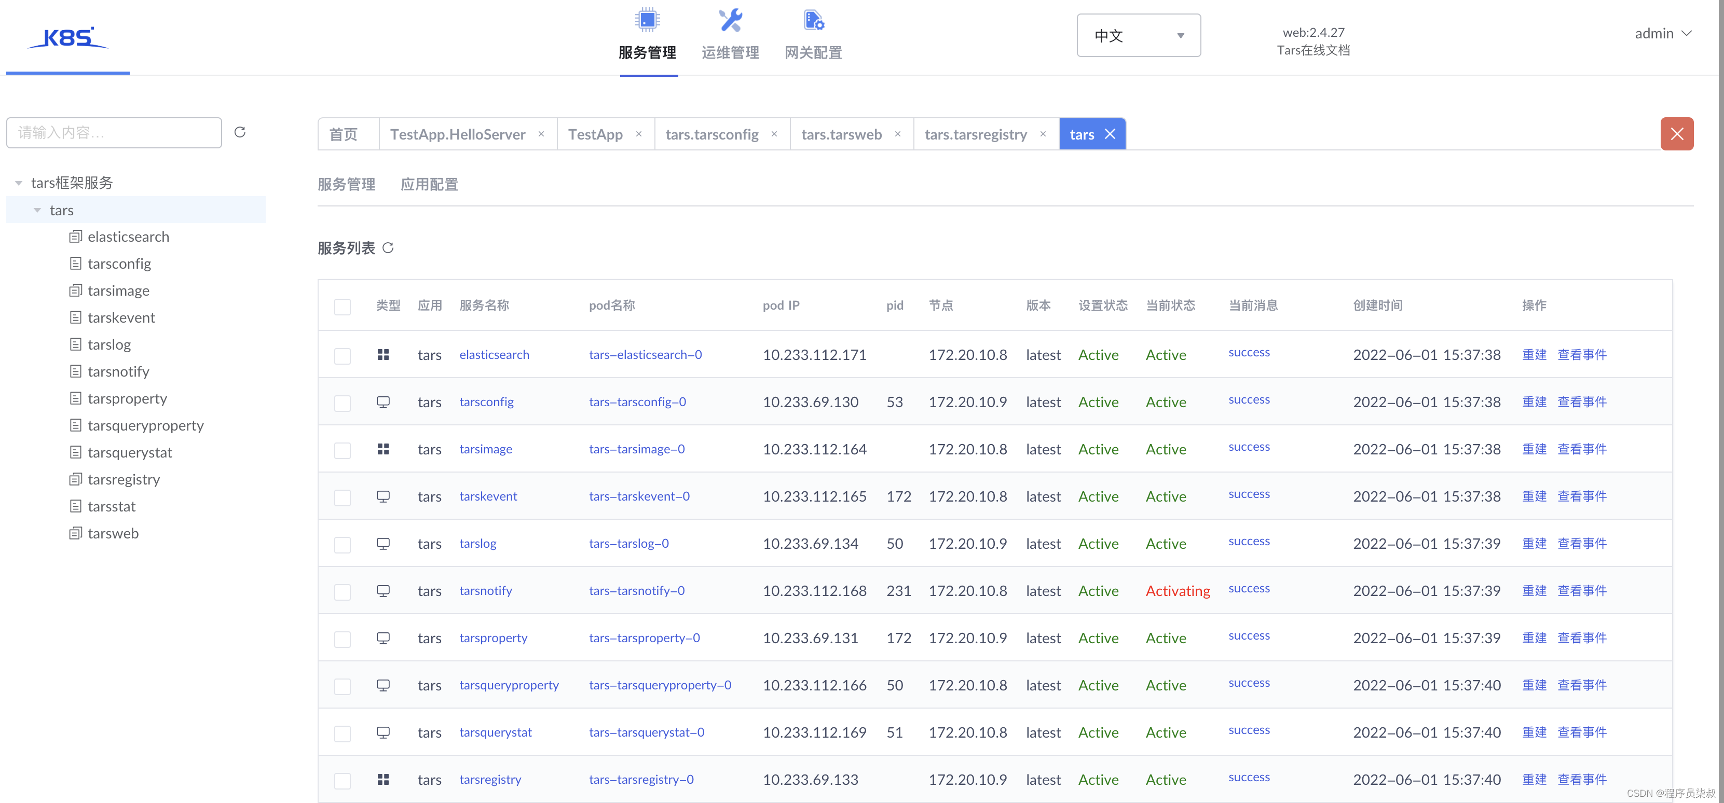This screenshot has height=803, width=1724.
Task: Open 网关配置 gateway icon
Action: click(813, 21)
